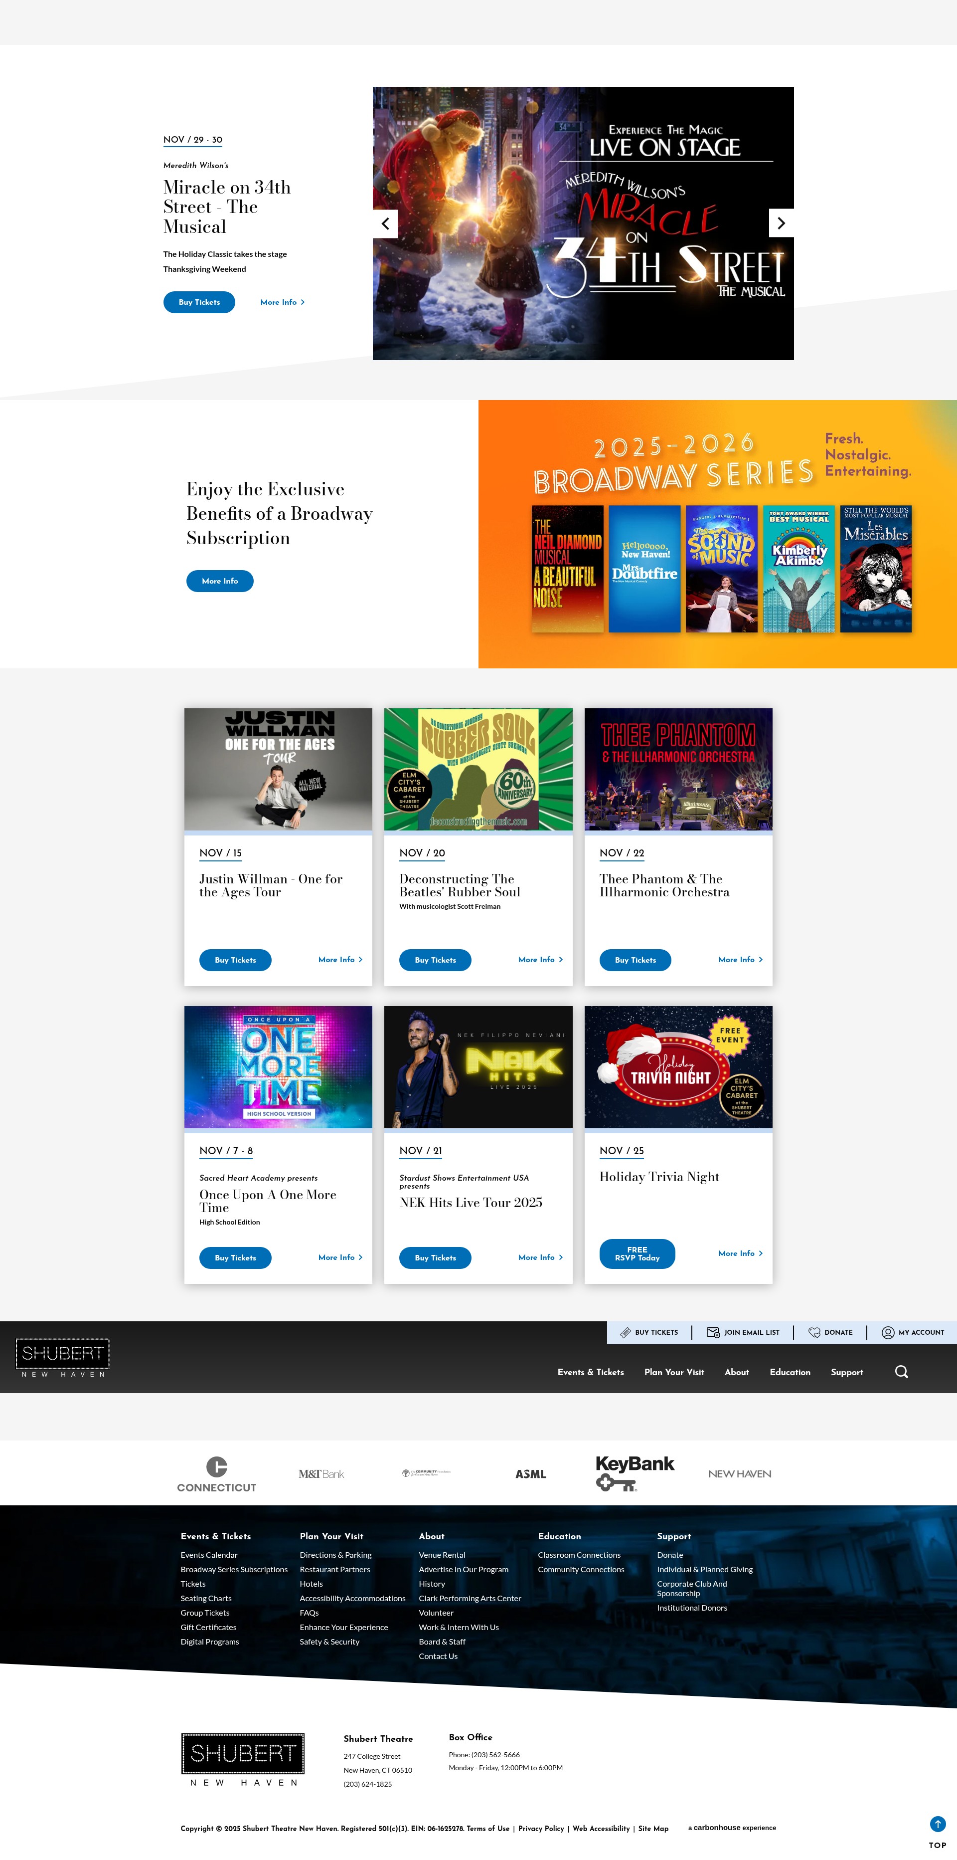Open the Support nav menu
This screenshot has height=1860, width=957.
(x=846, y=1372)
